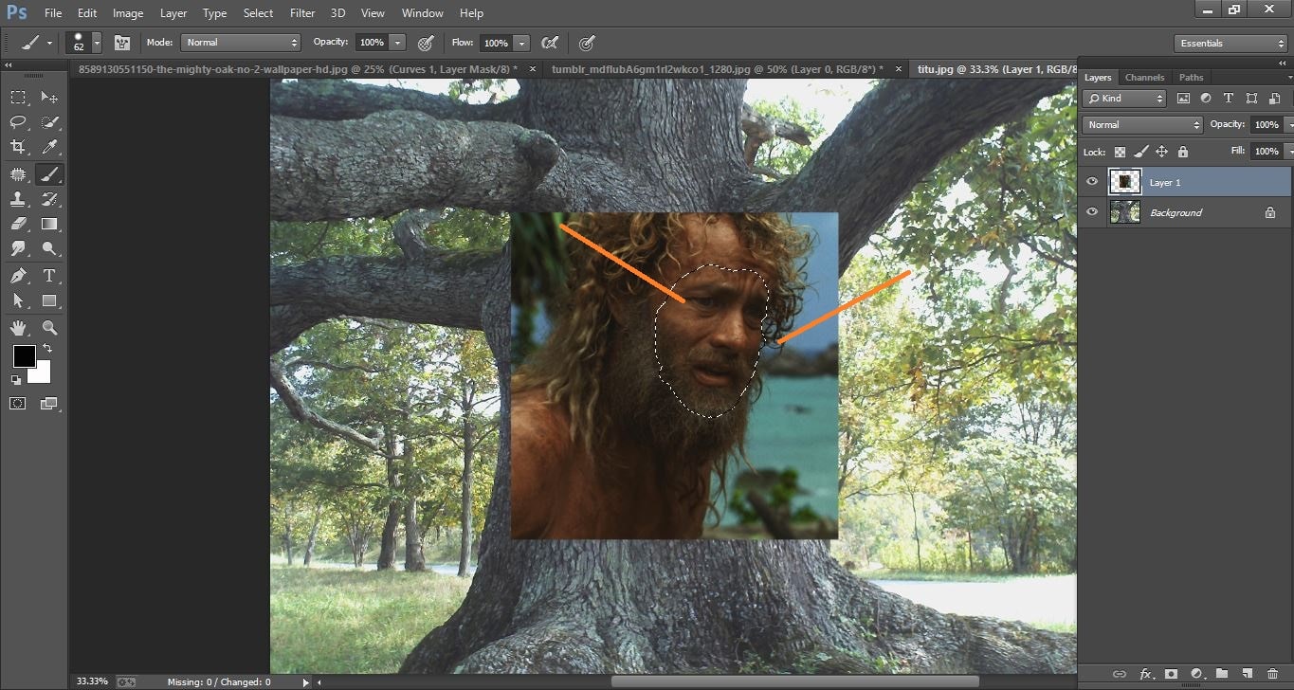The width and height of the screenshot is (1294, 690).
Task: Hide the Background layer
Action: pos(1091,211)
